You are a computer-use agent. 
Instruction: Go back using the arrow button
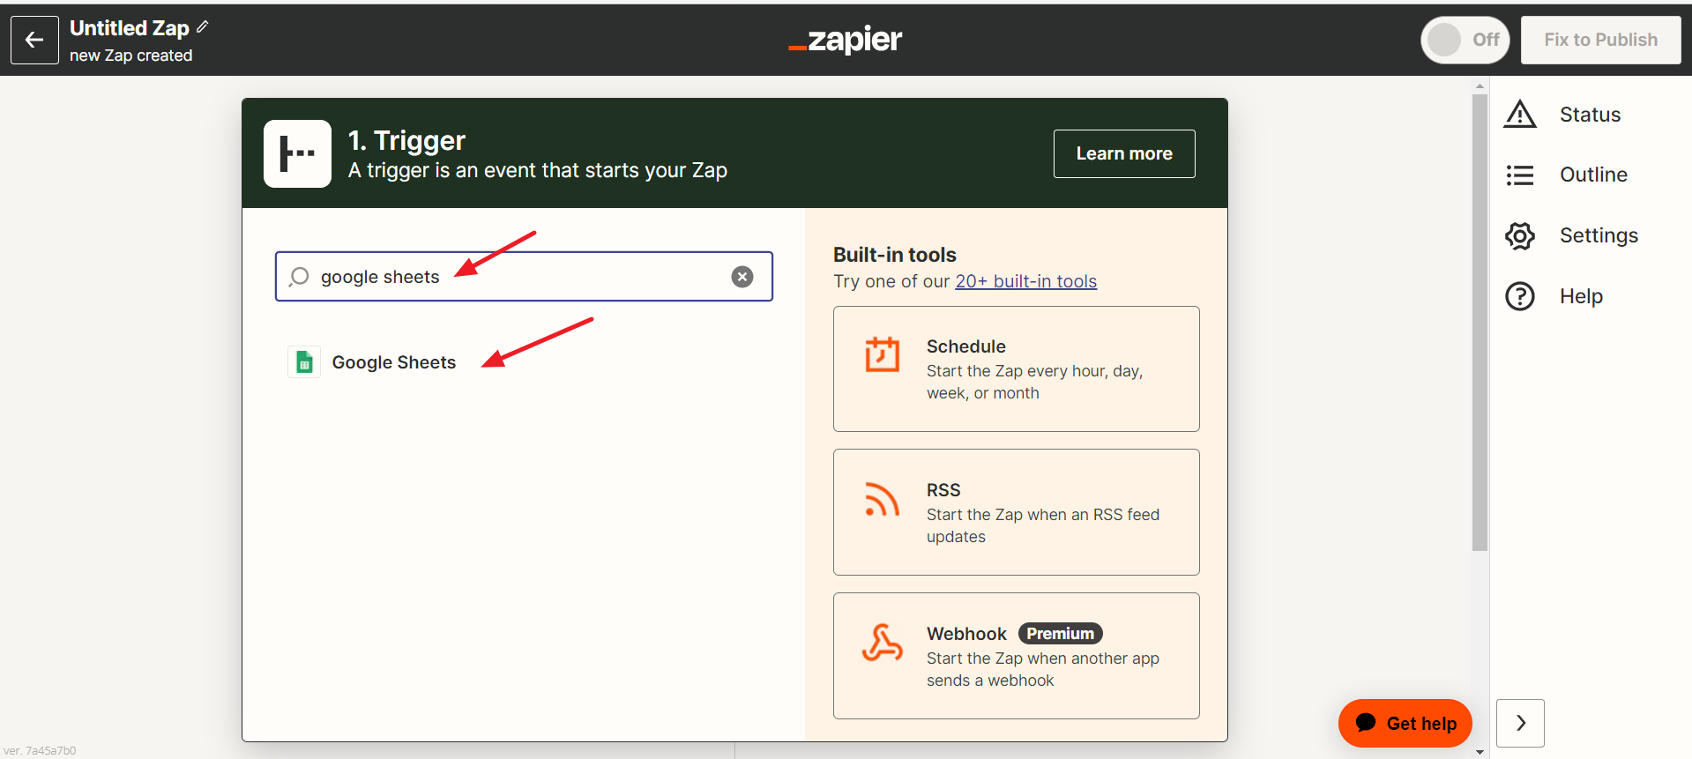[x=34, y=40]
